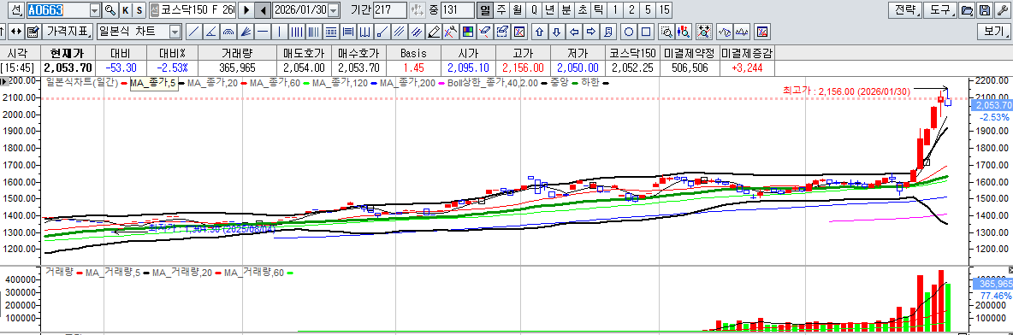Switch to yearly (년) period

point(550,10)
